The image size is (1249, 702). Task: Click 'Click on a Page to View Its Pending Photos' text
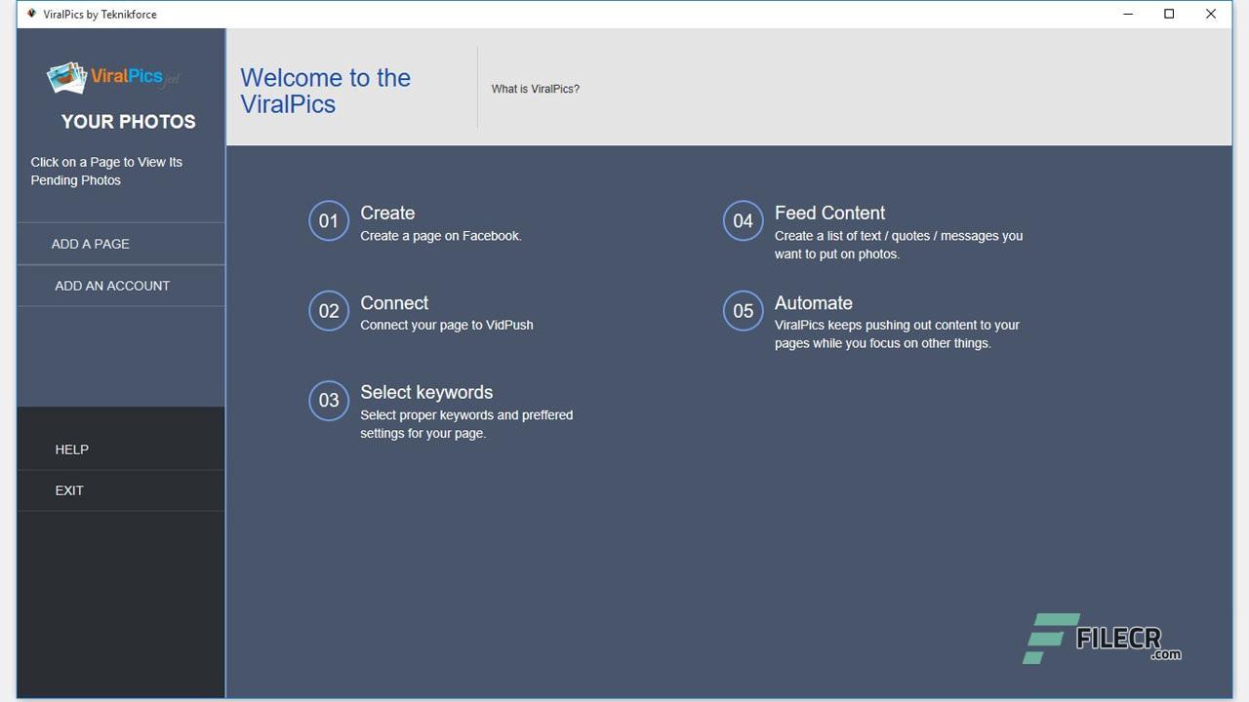[106, 171]
